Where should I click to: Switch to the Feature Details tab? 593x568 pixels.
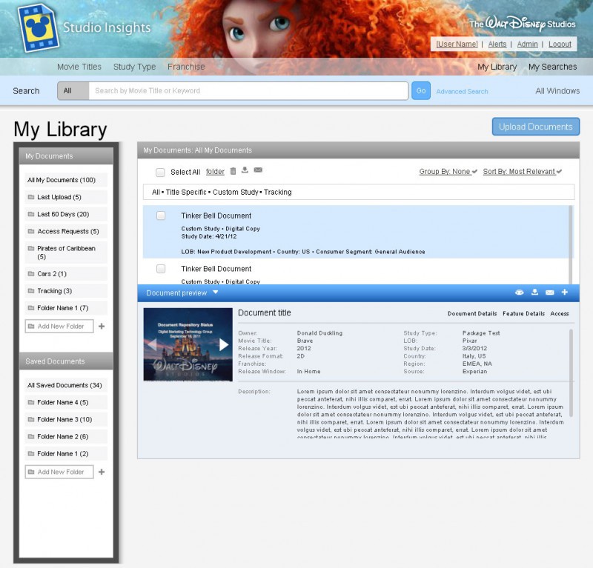coord(523,314)
